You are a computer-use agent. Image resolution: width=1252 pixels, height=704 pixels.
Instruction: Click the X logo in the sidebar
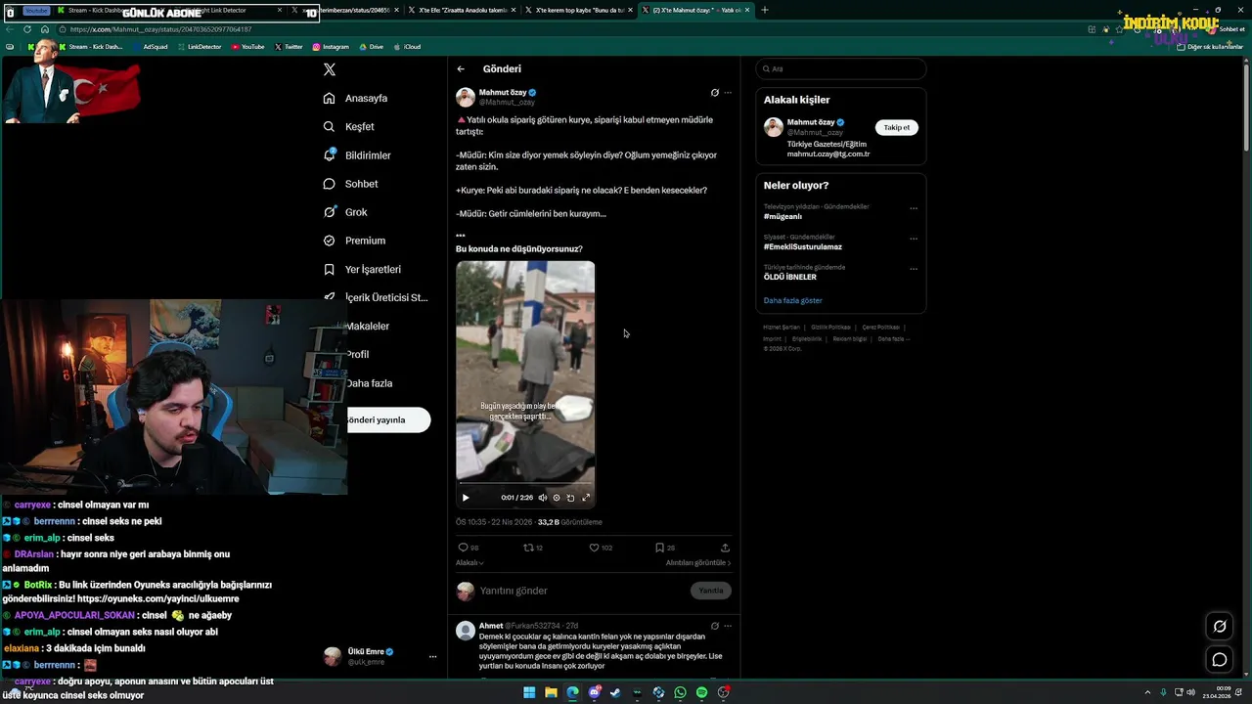tap(330, 69)
